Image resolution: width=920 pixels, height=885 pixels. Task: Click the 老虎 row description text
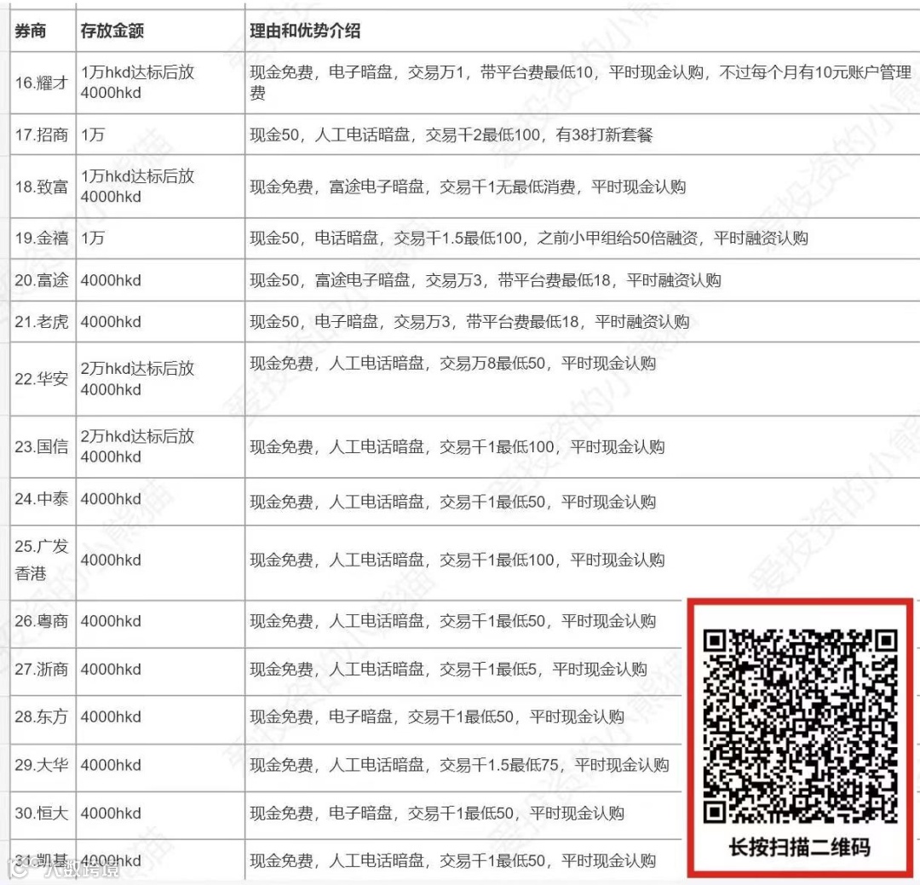[469, 322]
